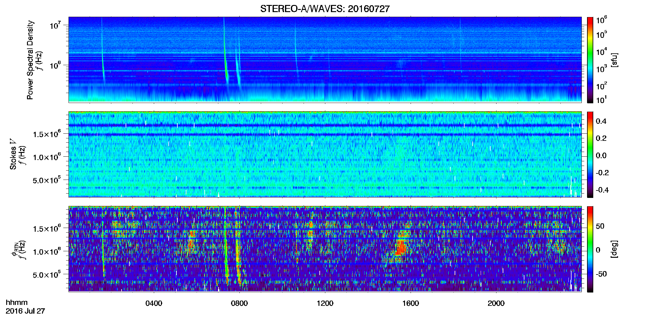Screen dimensions: 650x335
Task: Click the [sfu] power color bar
Action: tap(590, 60)
